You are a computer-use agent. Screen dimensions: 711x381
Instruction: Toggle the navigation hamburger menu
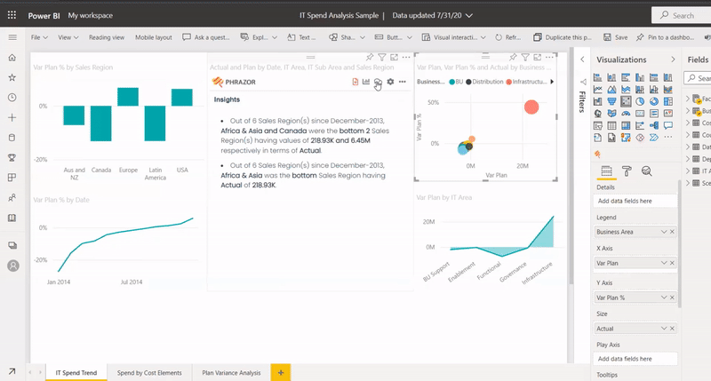point(12,37)
